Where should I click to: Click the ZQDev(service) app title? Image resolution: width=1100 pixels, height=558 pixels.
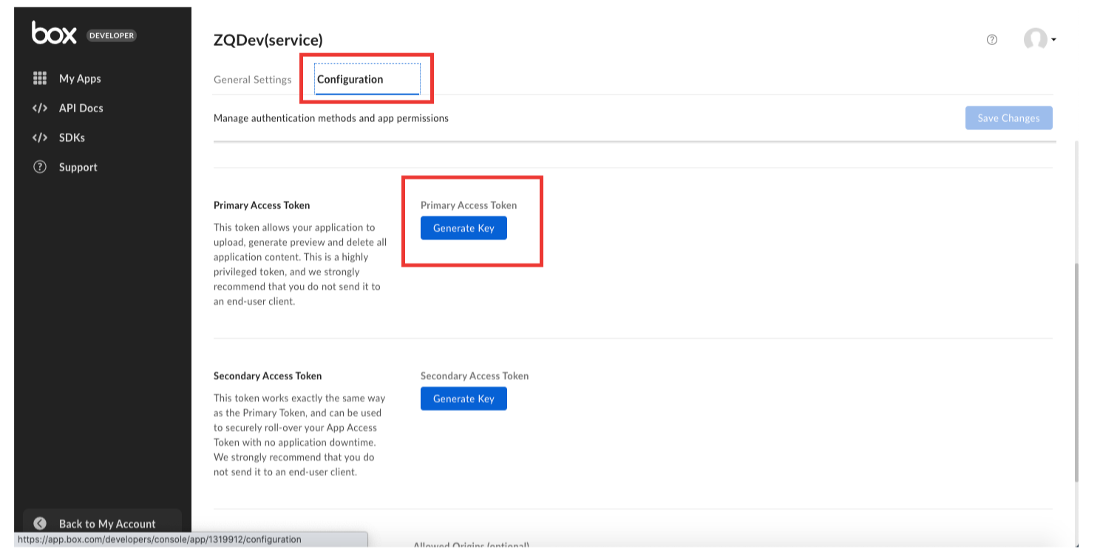pos(268,40)
